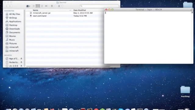The image size is (195, 110).
Task: Click the Name column sort arrow
Action: pos(70,10)
